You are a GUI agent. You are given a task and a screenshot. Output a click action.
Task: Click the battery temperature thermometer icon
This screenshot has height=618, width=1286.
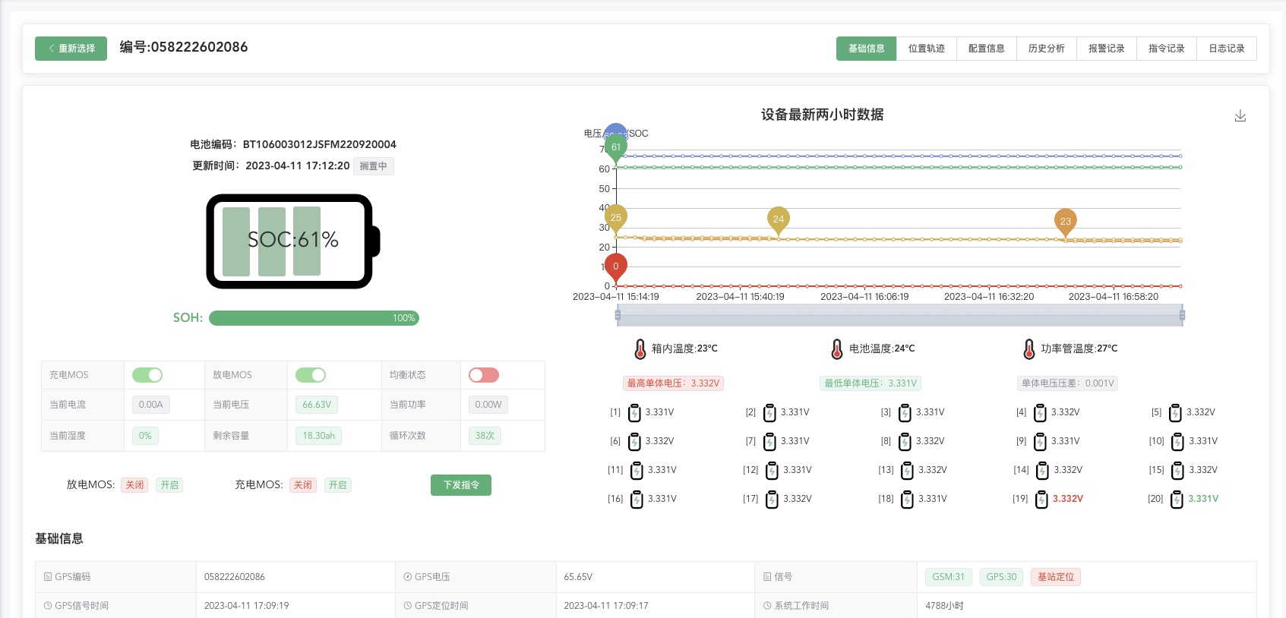pyautogui.click(x=837, y=349)
